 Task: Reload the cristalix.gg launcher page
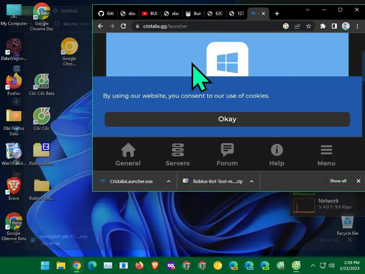pos(123,26)
